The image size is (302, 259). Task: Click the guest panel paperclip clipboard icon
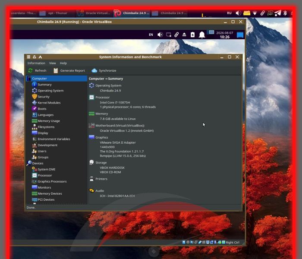click(x=176, y=35)
